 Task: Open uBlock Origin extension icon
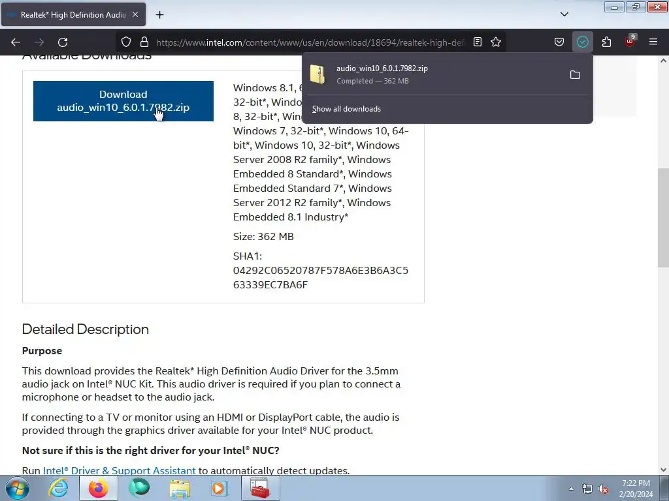(630, 41)
